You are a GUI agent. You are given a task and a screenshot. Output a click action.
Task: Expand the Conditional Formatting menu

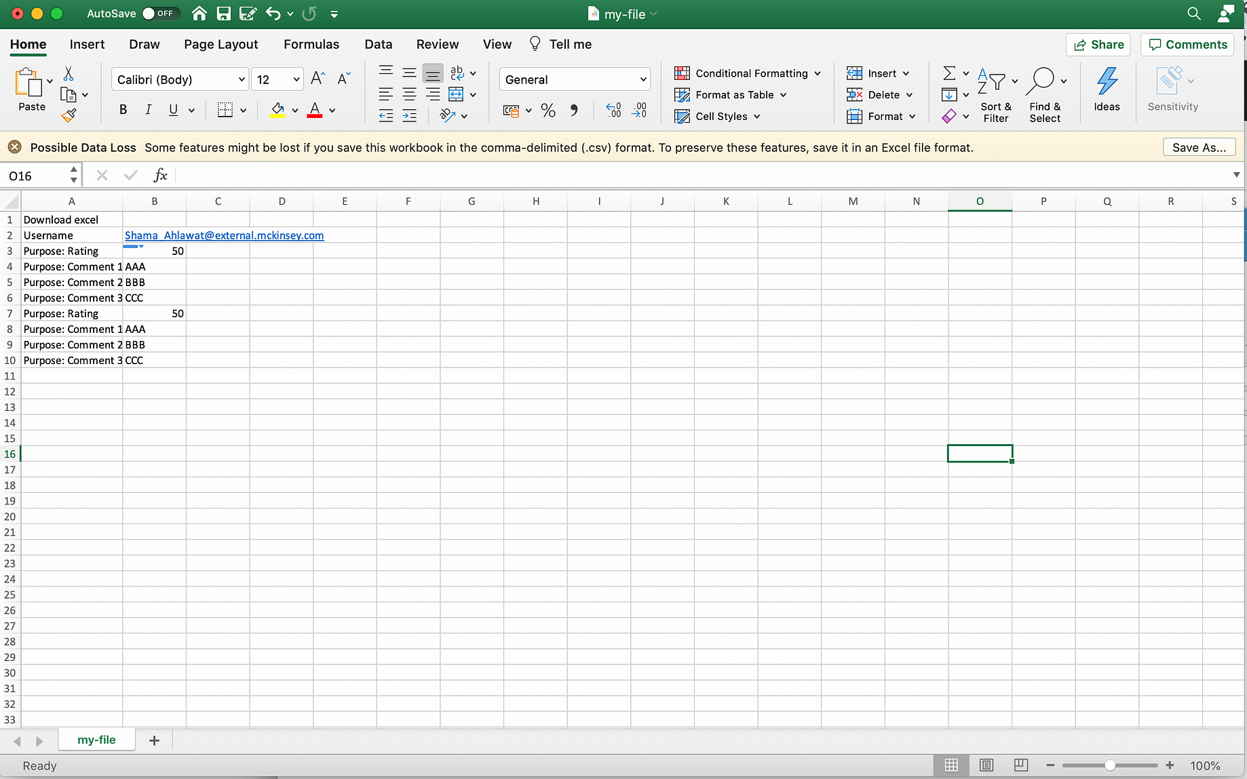pyautogui.click(x=748, y=73)
